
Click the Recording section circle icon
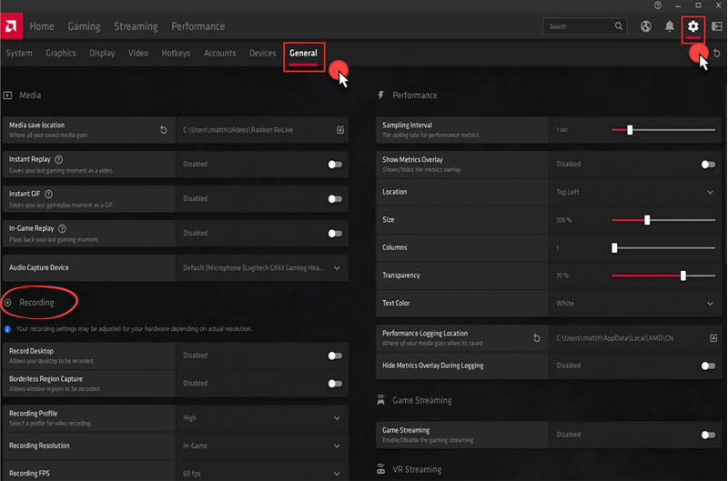7,303
